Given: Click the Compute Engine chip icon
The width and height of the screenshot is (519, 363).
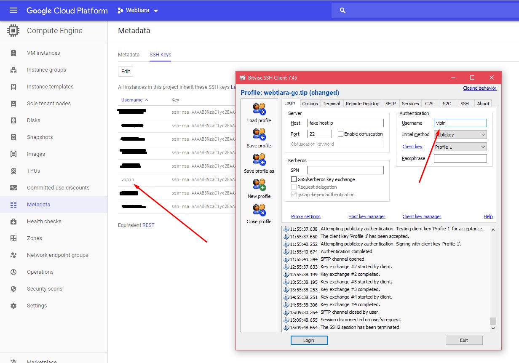Looking at the screenshot, I should coord(13,31).
